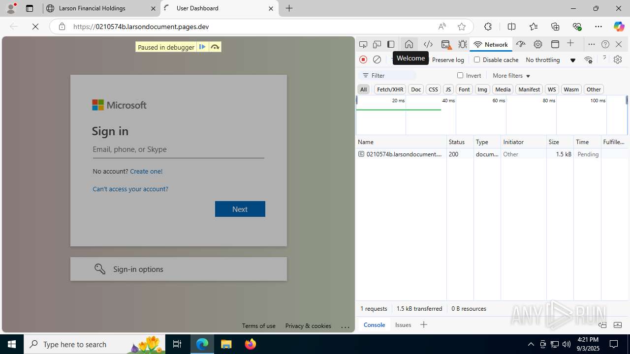Select the Manifest filter chip
Image resolution: width=630 pixels, height=354 pixels.
coord(529,89)
